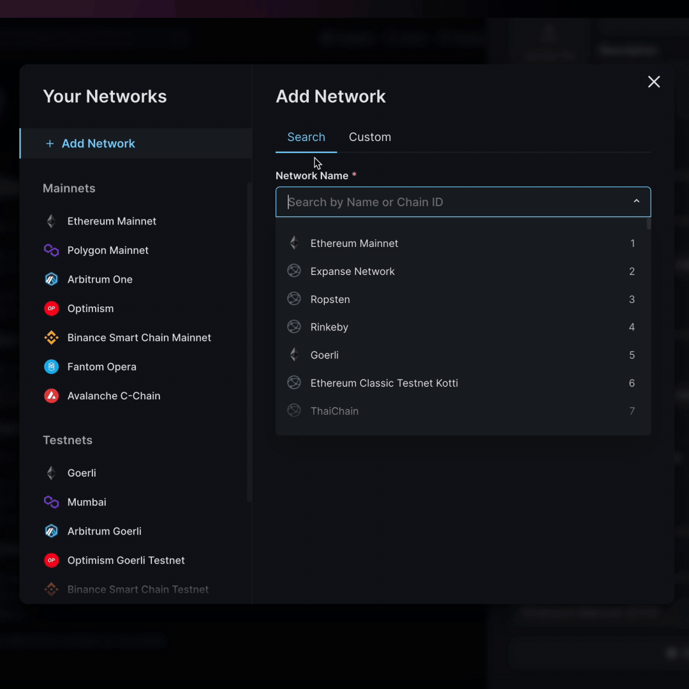689x689 pixels.
Task: Switch to the Search tab
Action: 306,137
